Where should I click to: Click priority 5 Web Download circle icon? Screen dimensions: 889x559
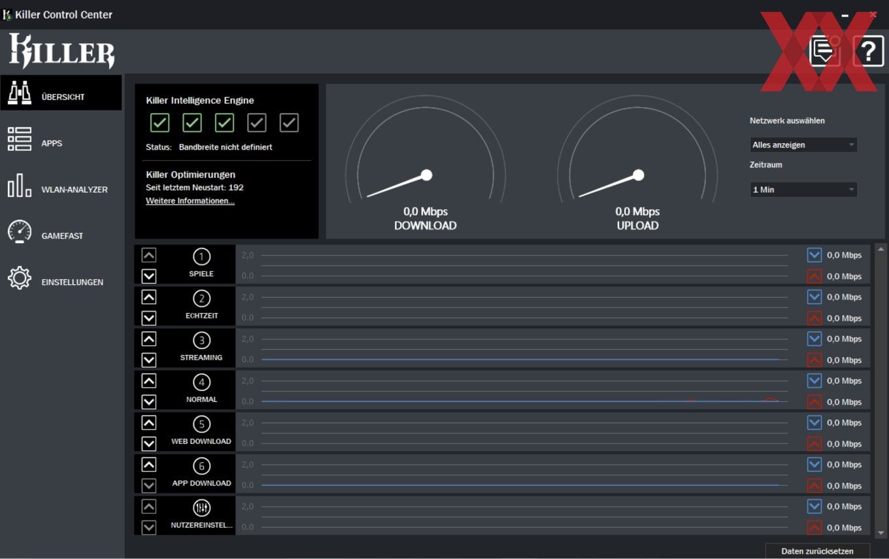(x=201, y=424)
